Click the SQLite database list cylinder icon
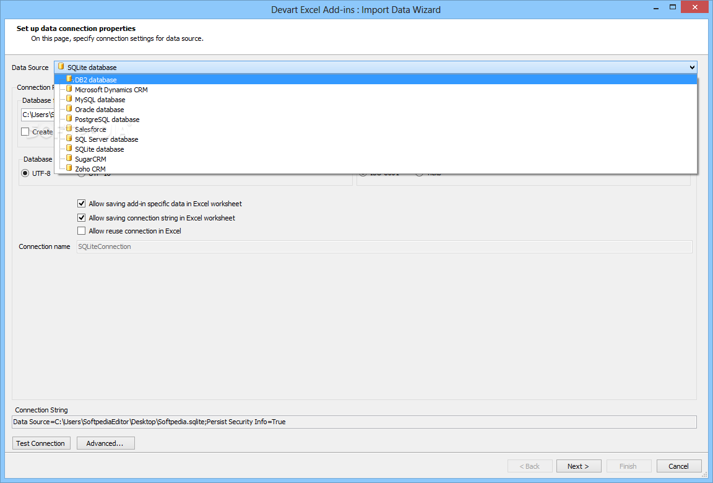The image size is (713, 483). (69, 149)
